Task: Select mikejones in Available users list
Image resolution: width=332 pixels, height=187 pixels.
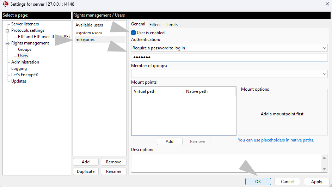Action: [x=85, y=40]
